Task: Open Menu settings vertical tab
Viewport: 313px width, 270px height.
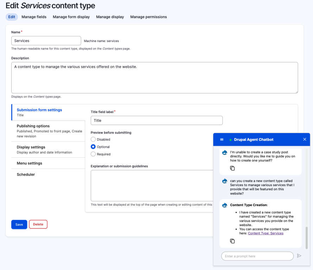Action: (x=48, y=163)
